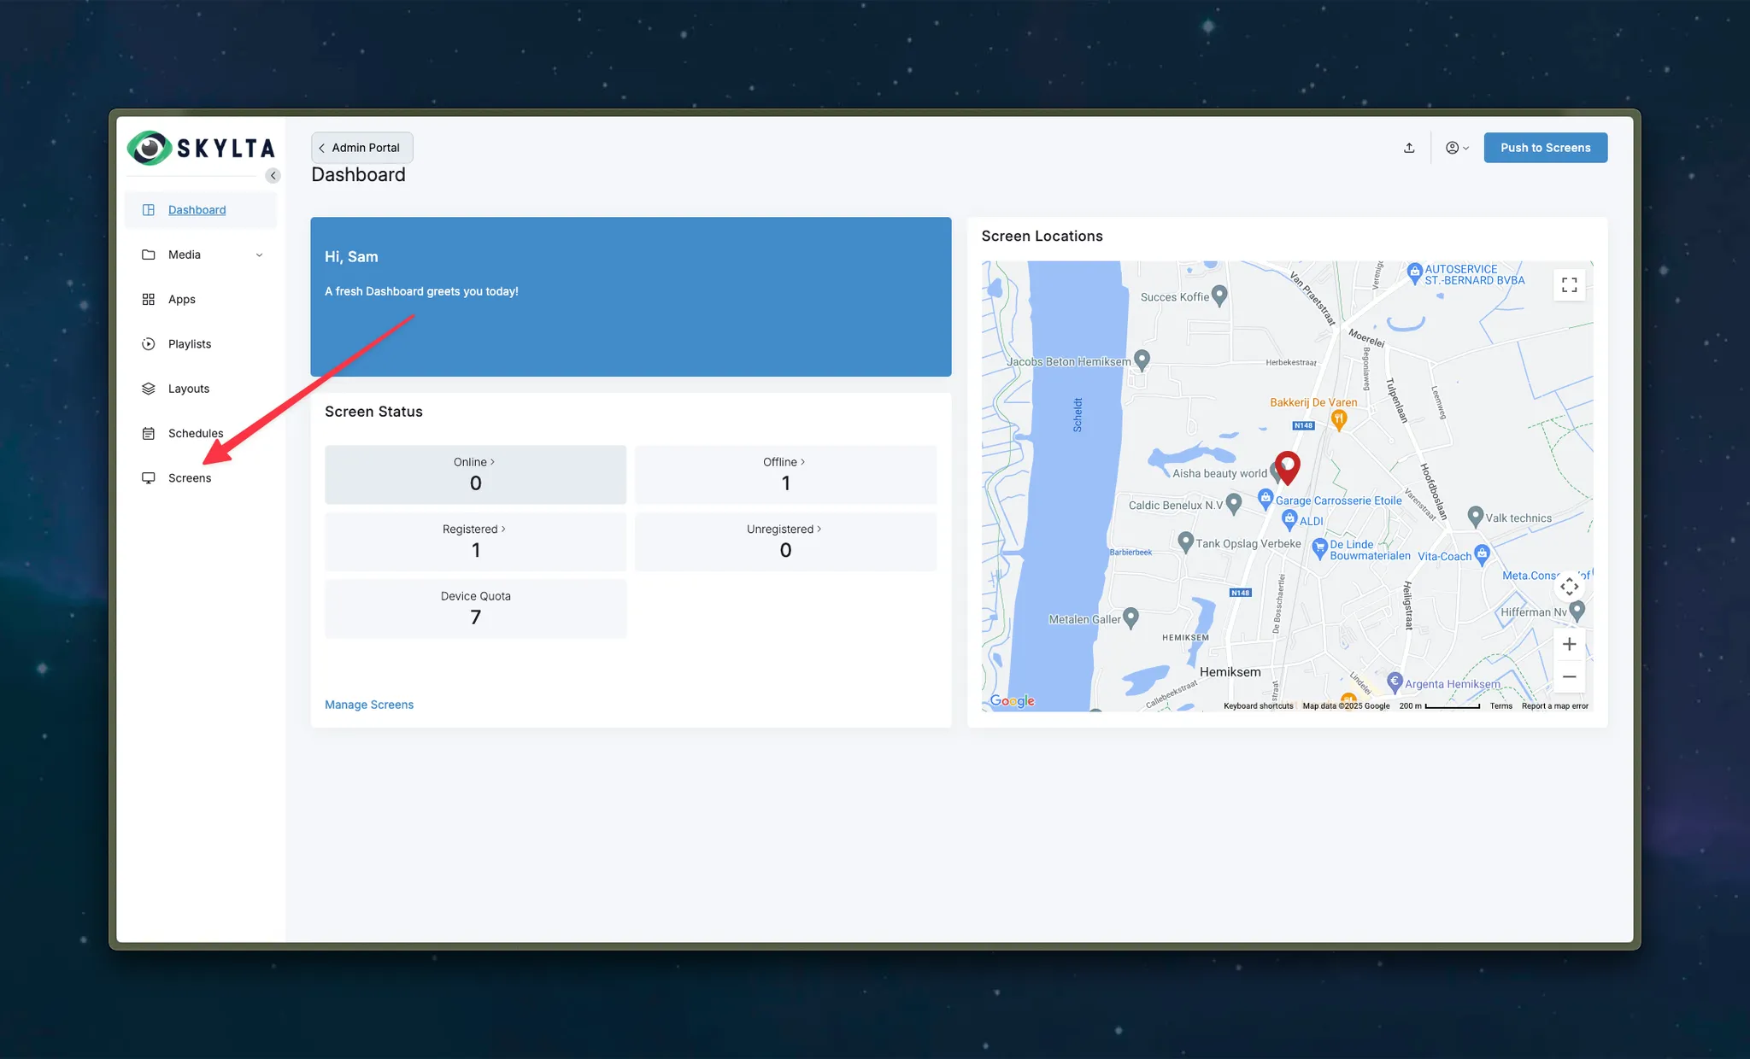Screen dimensions: 1750x1059
Task: Click the Metalen Galler map marker
Action: pos(1130,617)
